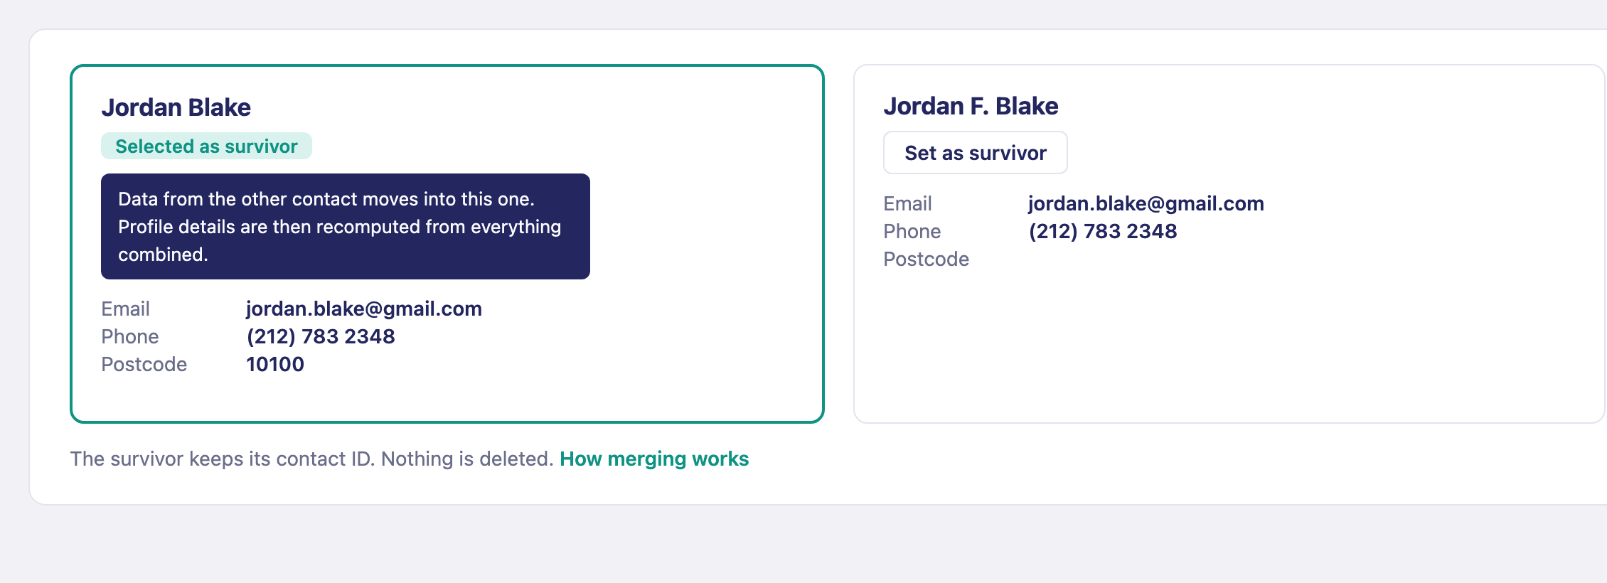Click the Email label in Jordan F. Blake card
The height and width of the screenshot is (583, 1607).
pyautogui.click(x=907, y=203)
